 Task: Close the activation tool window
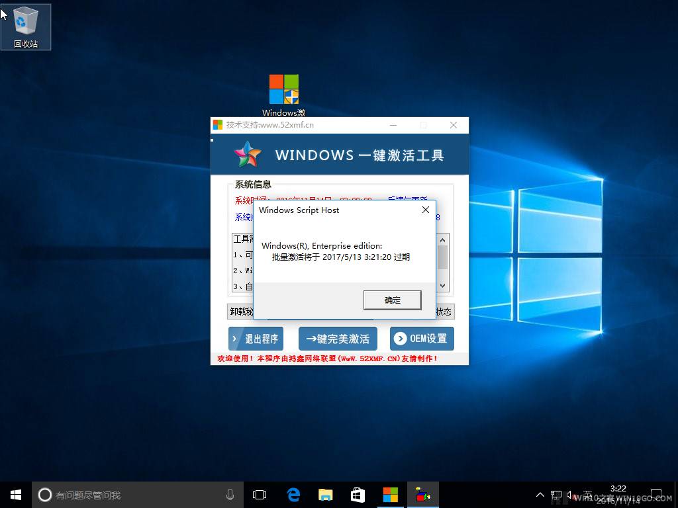[x=453, y=125]
